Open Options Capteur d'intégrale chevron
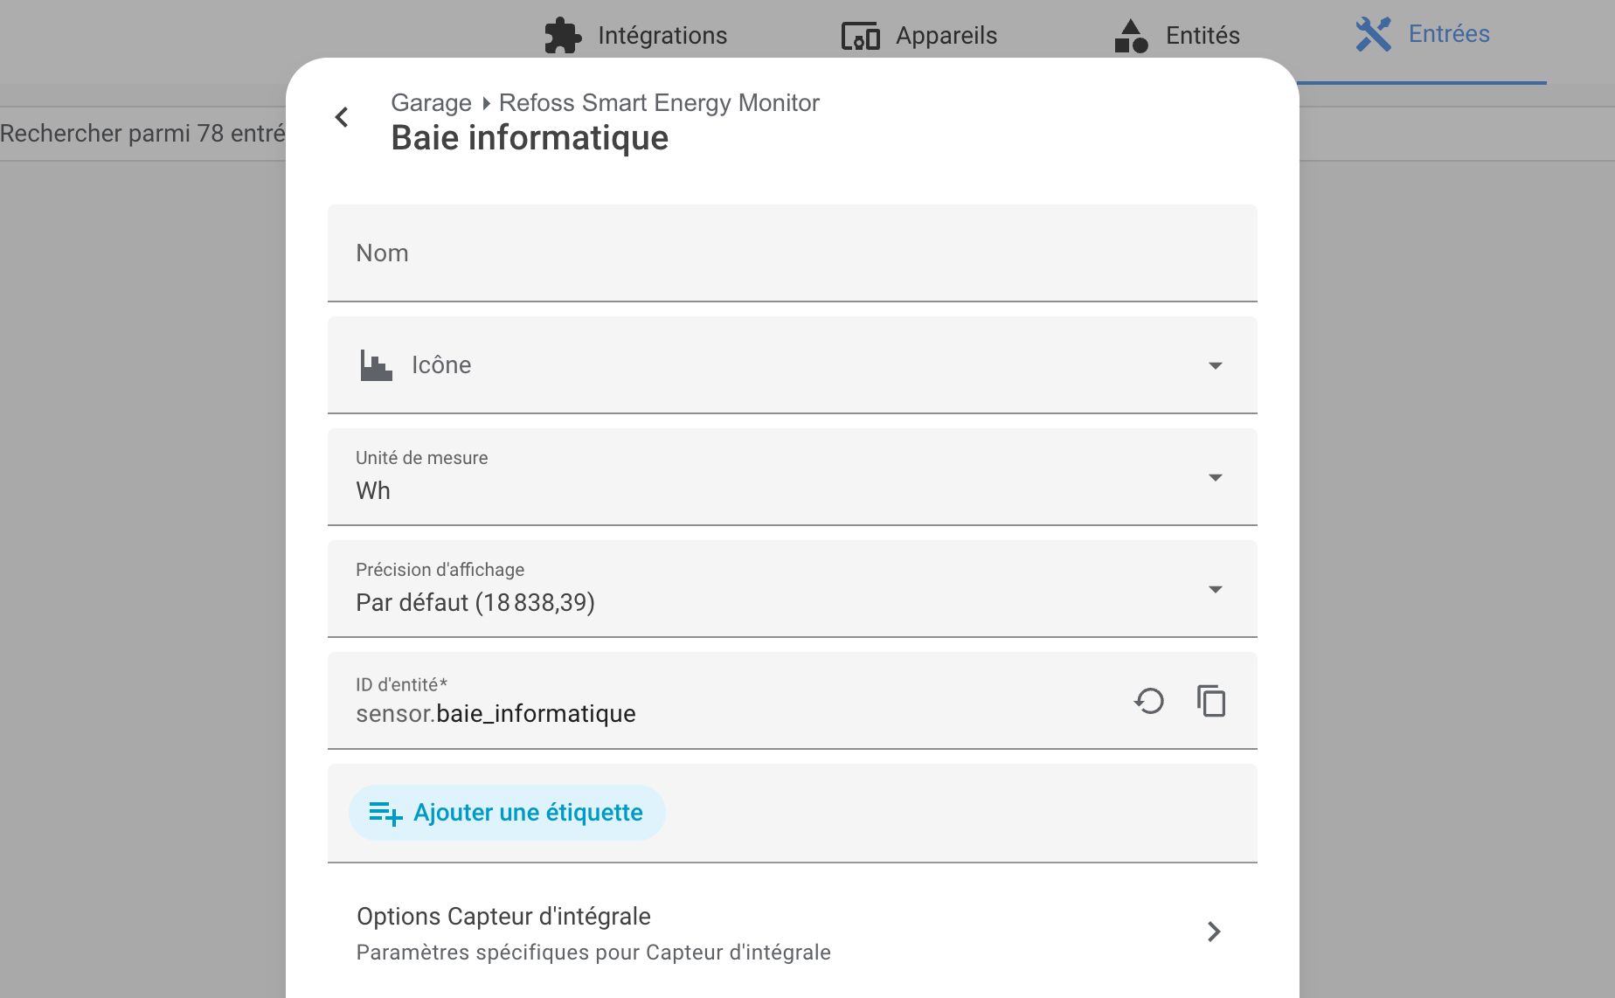 pos(1214,932)
